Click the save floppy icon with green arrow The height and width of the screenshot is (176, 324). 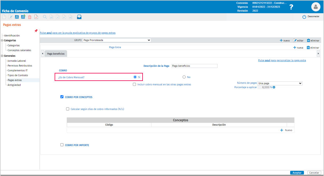tap(23, 17)
